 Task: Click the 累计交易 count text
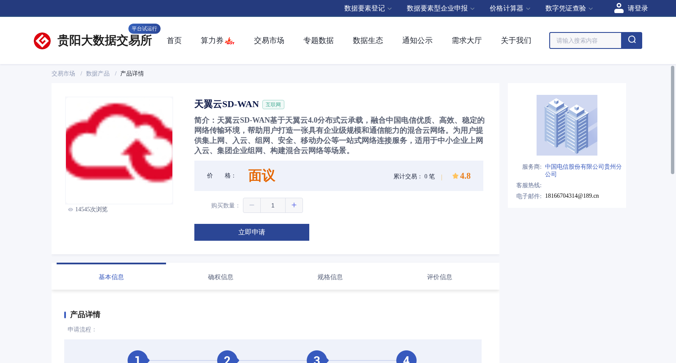(414, 177)
